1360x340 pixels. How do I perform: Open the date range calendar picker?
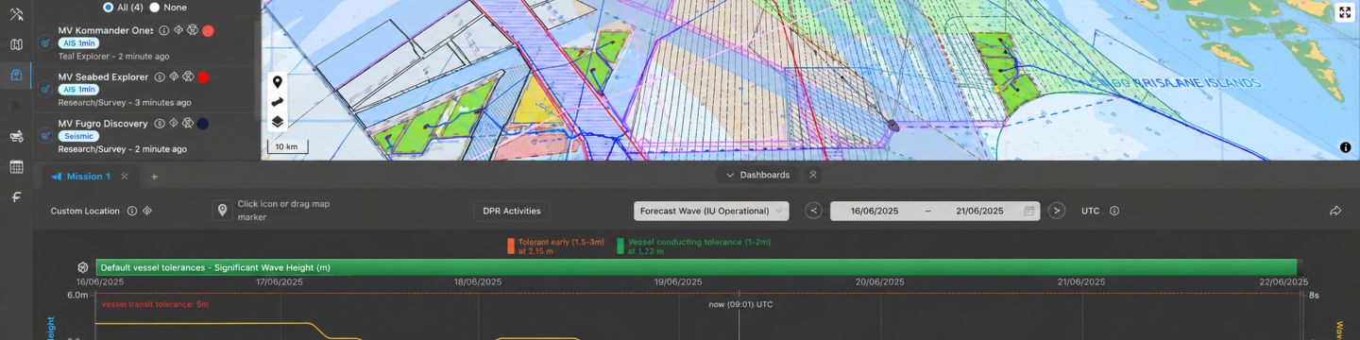pyautogui.click(x=1029, y=211)
